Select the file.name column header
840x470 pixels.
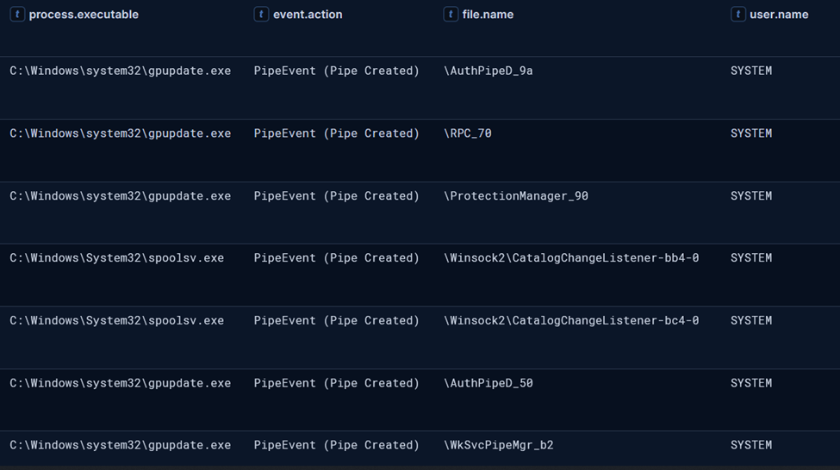[x=488, y=15]
